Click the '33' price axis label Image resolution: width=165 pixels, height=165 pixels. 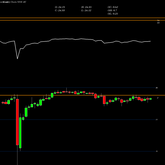click(x=158, y=23)
